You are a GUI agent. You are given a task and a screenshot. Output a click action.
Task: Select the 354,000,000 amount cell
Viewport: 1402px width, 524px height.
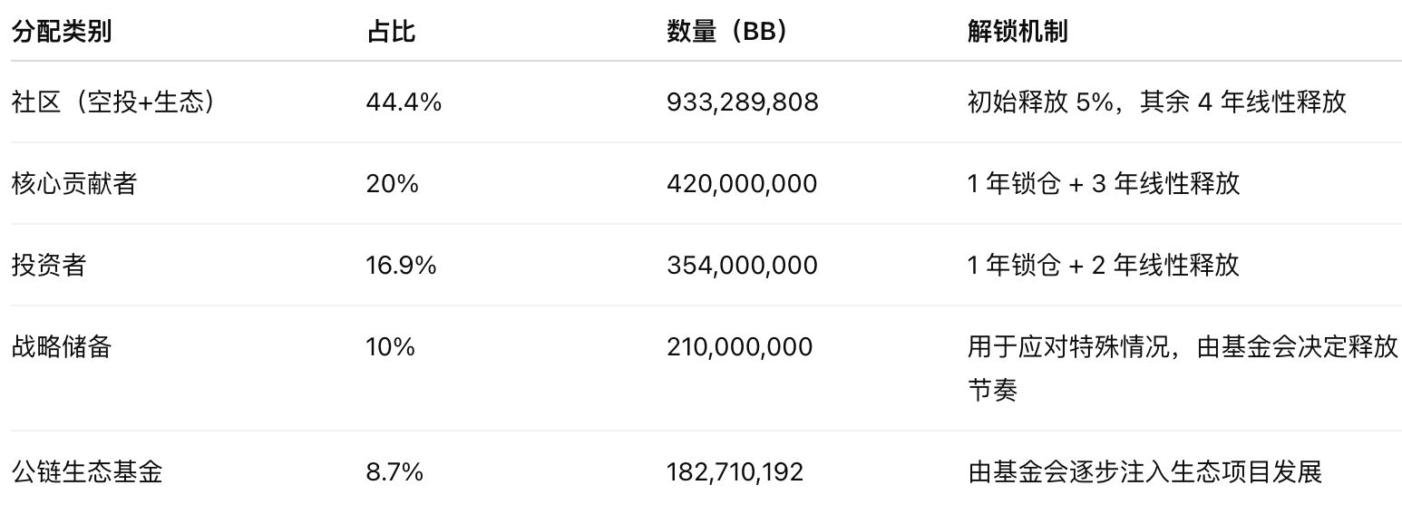click(x=742, y=266)
